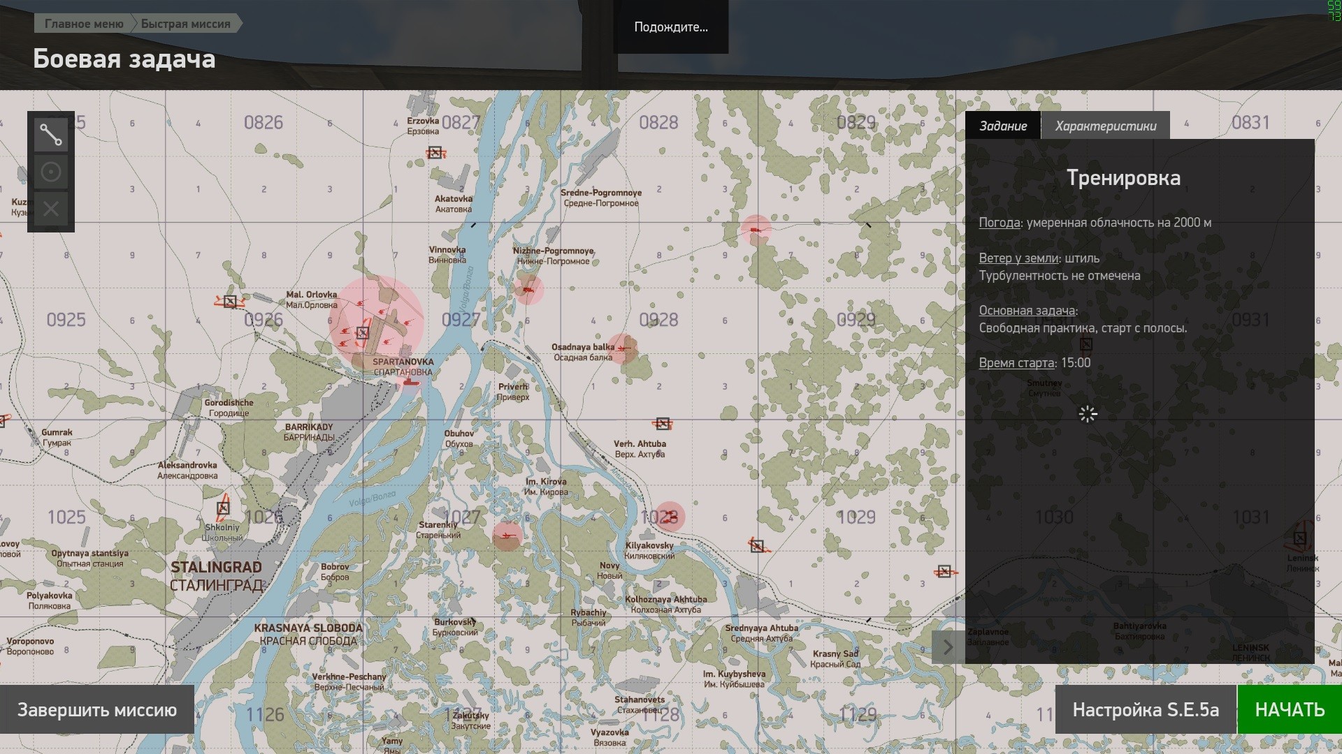
Task: Click the X clear markings tool
Action: tap(51, 209)
